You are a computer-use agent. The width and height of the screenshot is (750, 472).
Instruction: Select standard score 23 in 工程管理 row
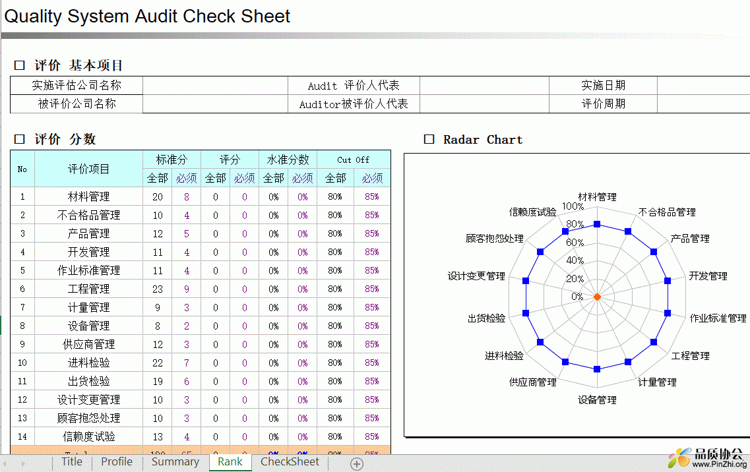point(158,289)
